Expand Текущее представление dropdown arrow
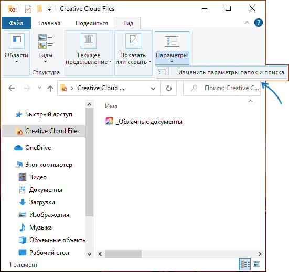The image size is (289, 272). (110, 62)
